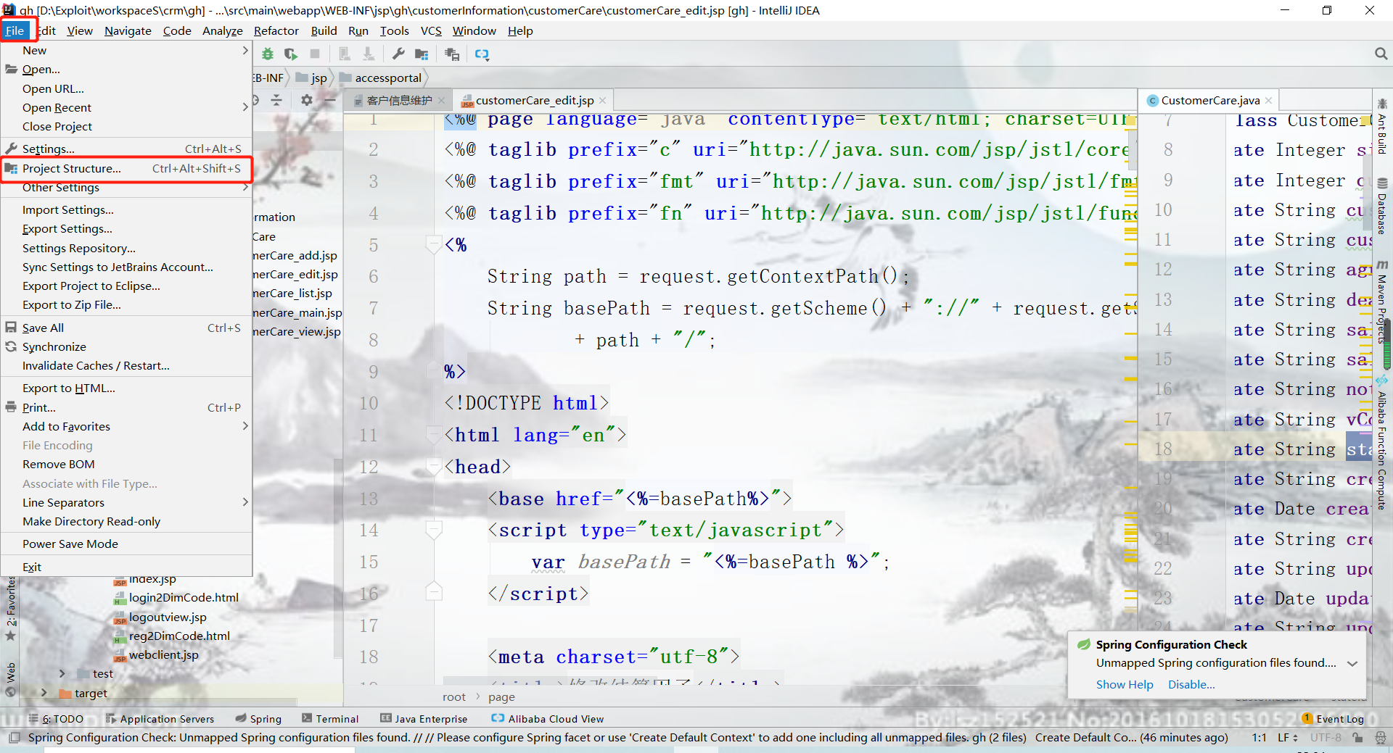Switch to the CustomerCare.java editor tab
This screenshot has width=1393, height=753.
coord(1210,101)
